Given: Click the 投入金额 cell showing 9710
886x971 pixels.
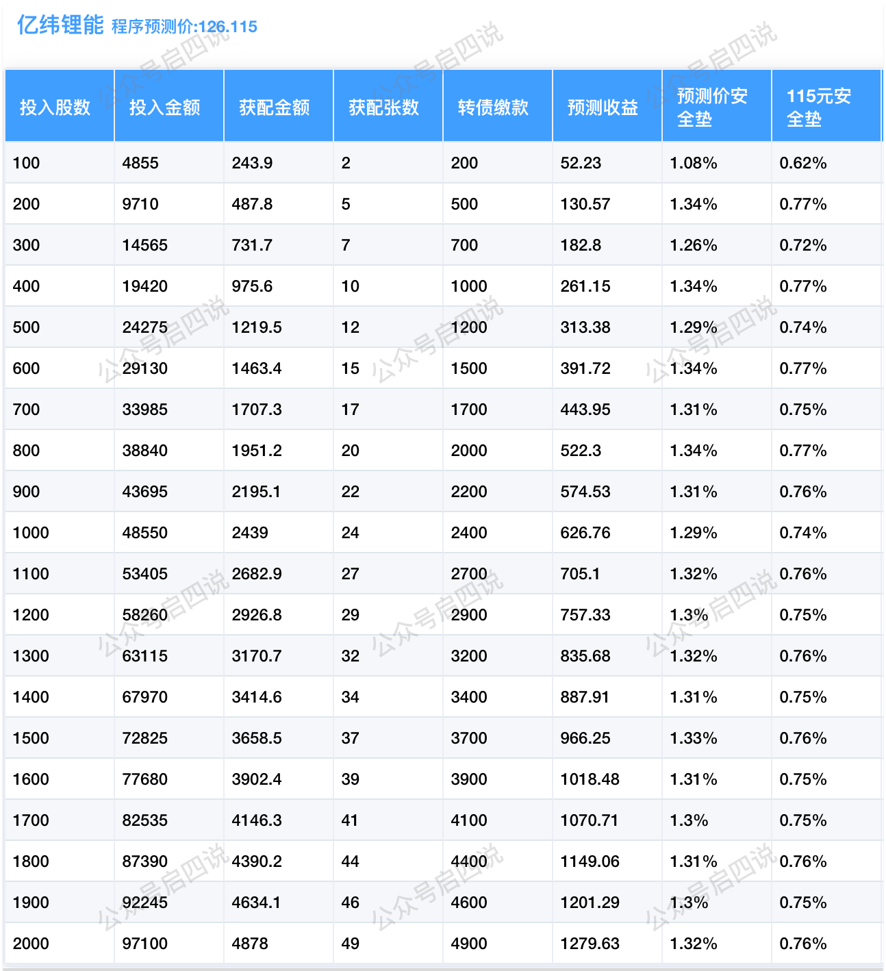Looking at the screenshot, I should (140, 204).
